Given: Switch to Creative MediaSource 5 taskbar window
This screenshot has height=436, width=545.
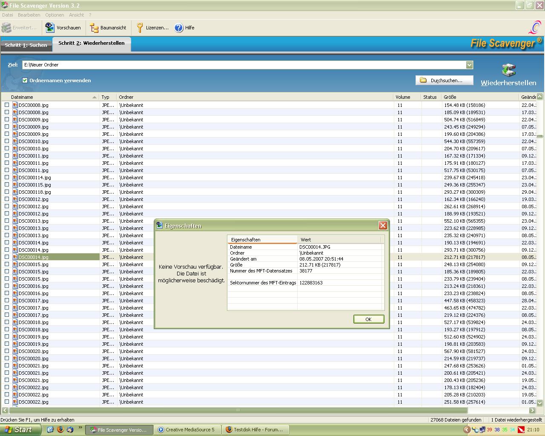Looking at the screenshot, I should tap(187, 430).
